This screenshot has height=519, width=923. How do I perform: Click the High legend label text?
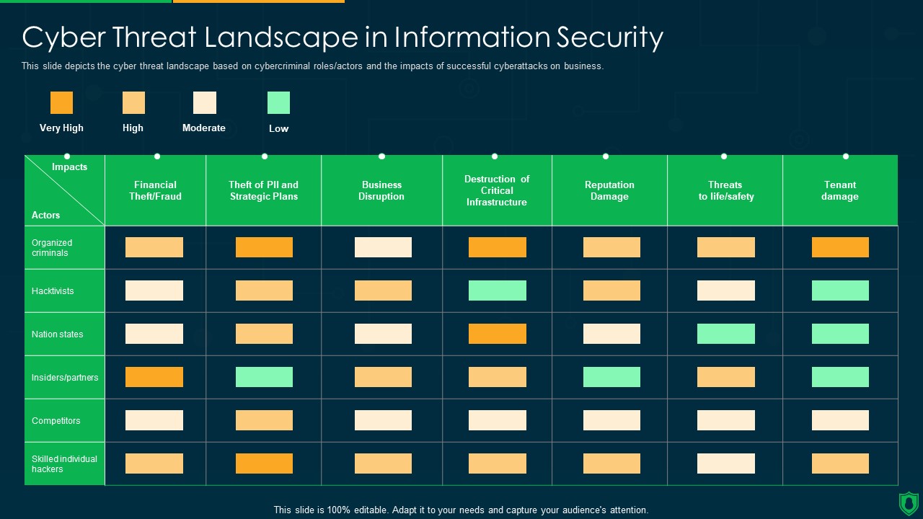point(133,128)
